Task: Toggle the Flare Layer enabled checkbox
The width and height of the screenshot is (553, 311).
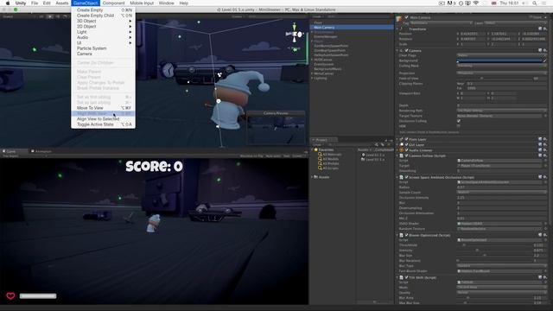Action: pyautogui.click(x=407, y=139)
